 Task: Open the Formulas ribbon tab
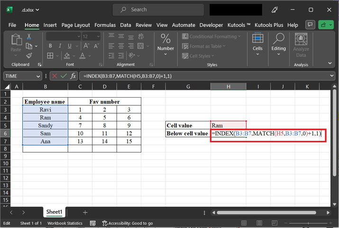105,25
